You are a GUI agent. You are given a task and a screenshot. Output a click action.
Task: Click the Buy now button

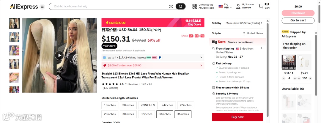237,117
